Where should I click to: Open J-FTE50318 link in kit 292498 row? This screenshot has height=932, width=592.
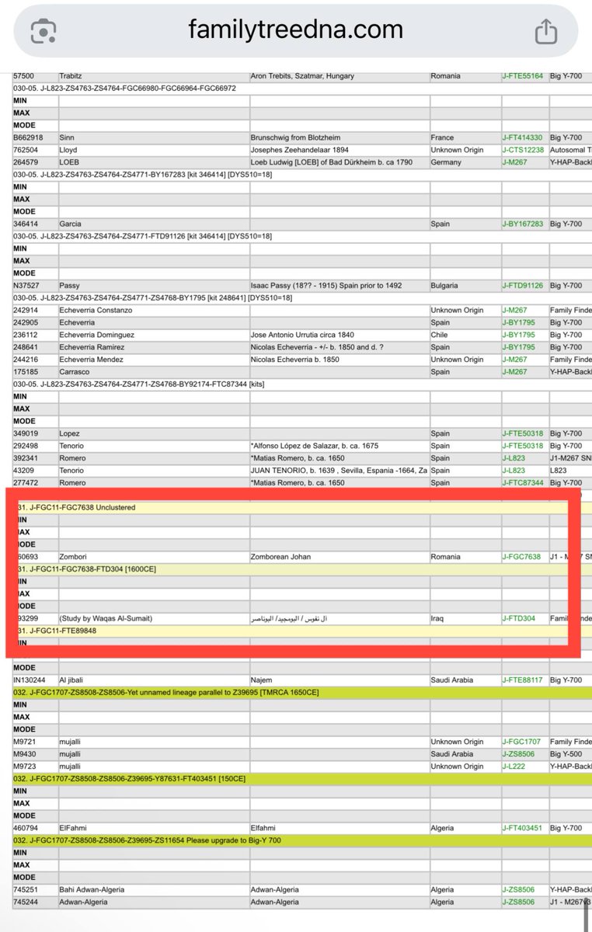pyautogui.click(x=523, y=446)
